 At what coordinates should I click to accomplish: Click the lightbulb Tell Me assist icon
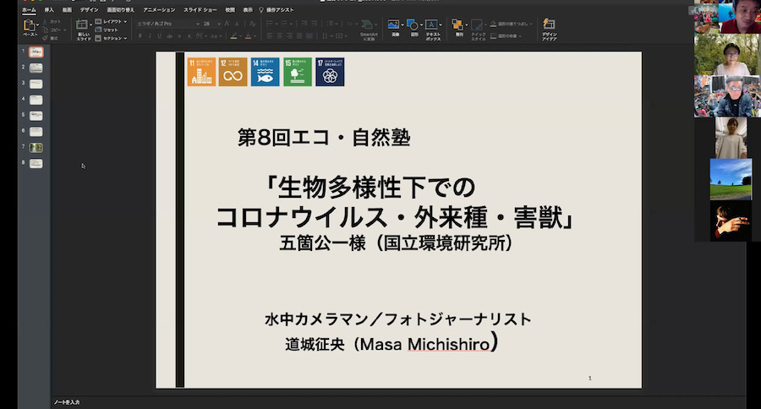[x=261, y=9]
